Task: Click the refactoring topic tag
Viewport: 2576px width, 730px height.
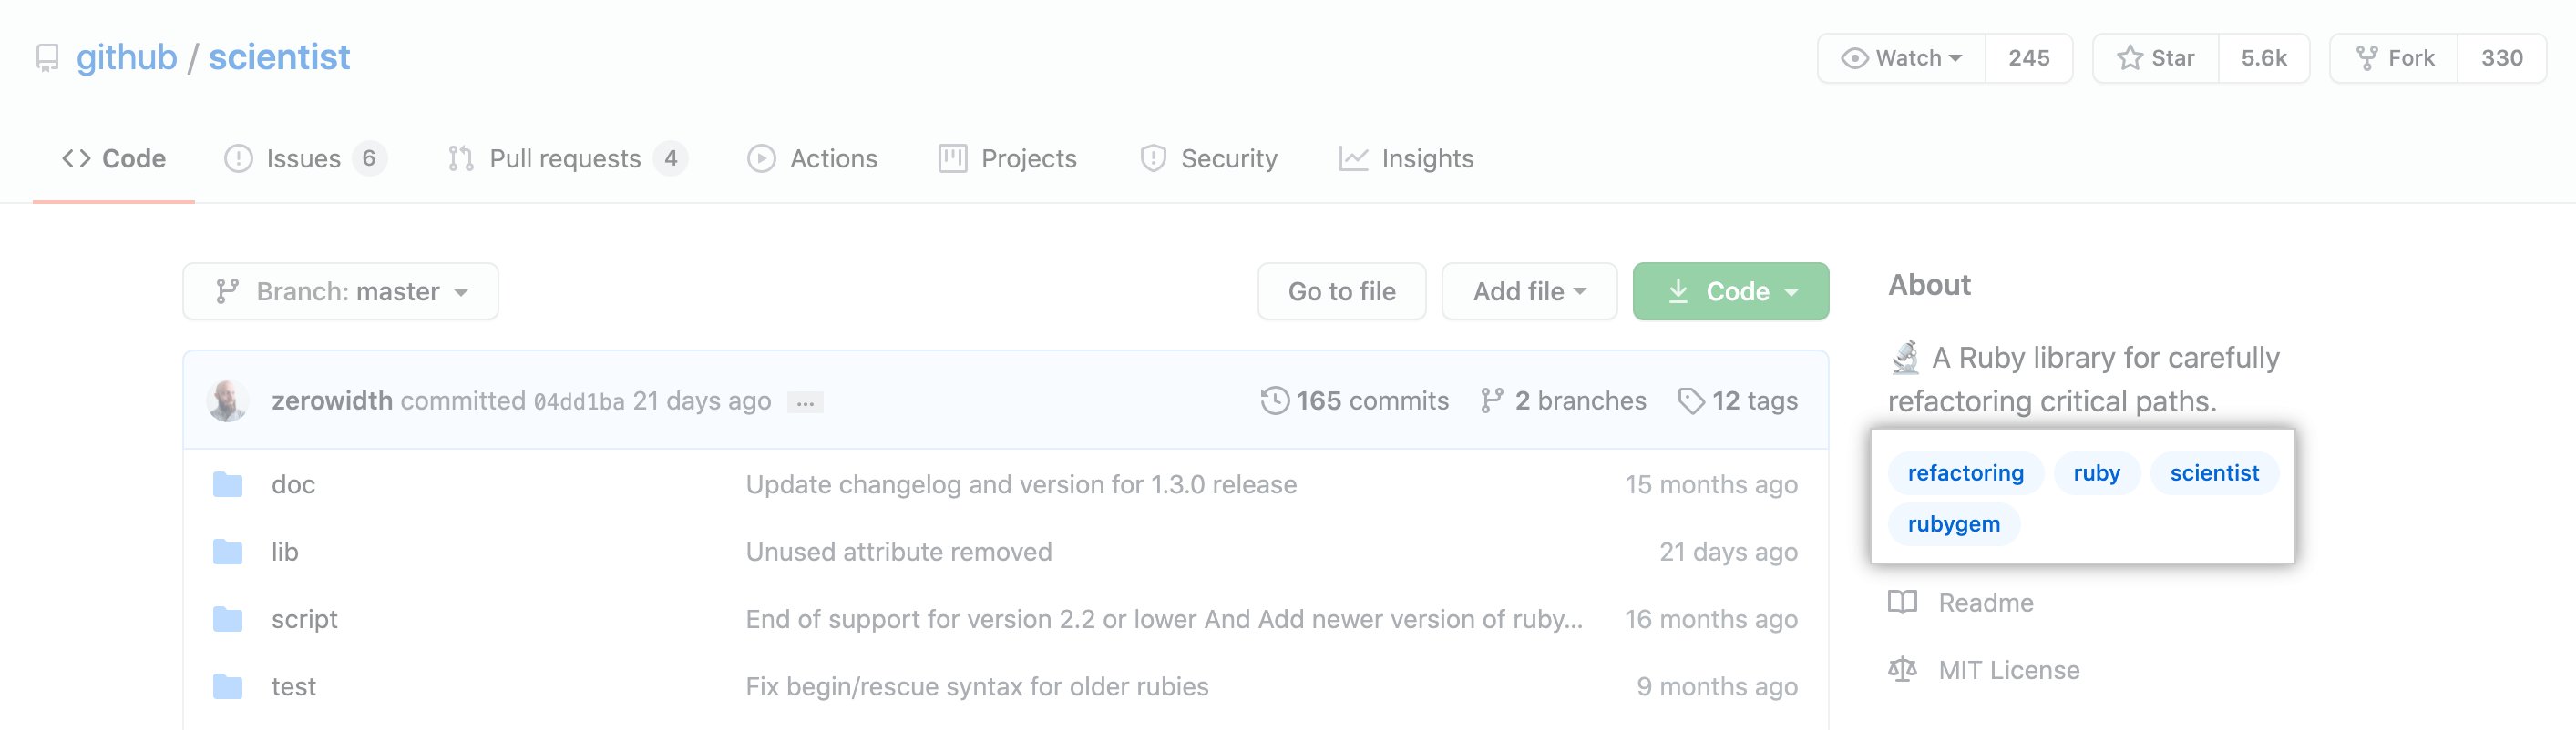Action: pos(1965,472)
